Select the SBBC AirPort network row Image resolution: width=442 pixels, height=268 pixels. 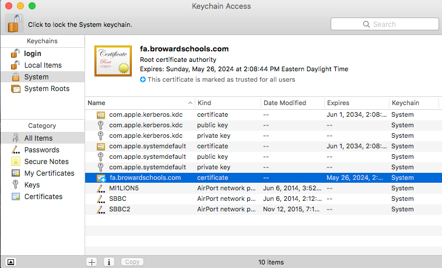coord(264,199)
